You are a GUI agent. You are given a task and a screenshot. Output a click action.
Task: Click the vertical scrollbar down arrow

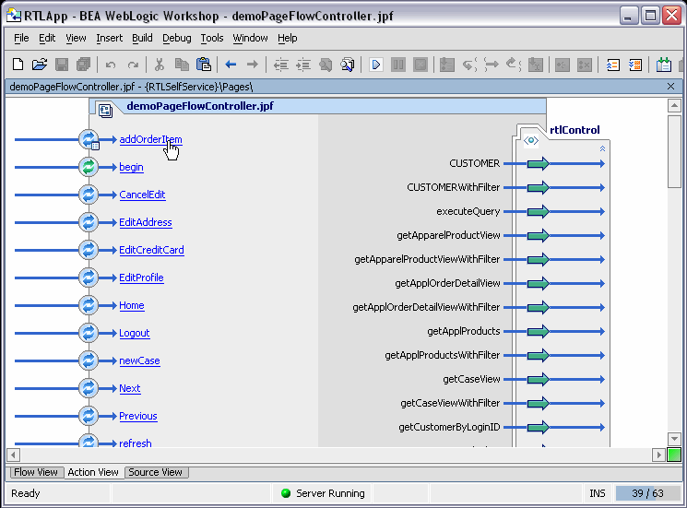click(674, 439)
